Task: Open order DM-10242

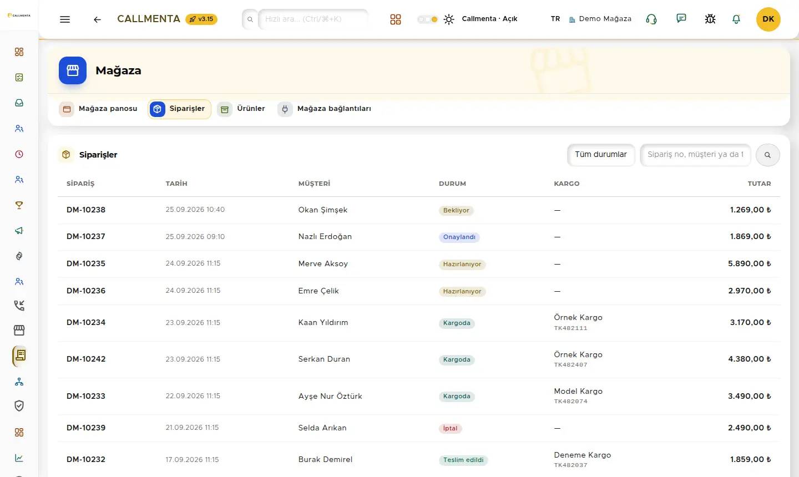Action: pos(86,359)
